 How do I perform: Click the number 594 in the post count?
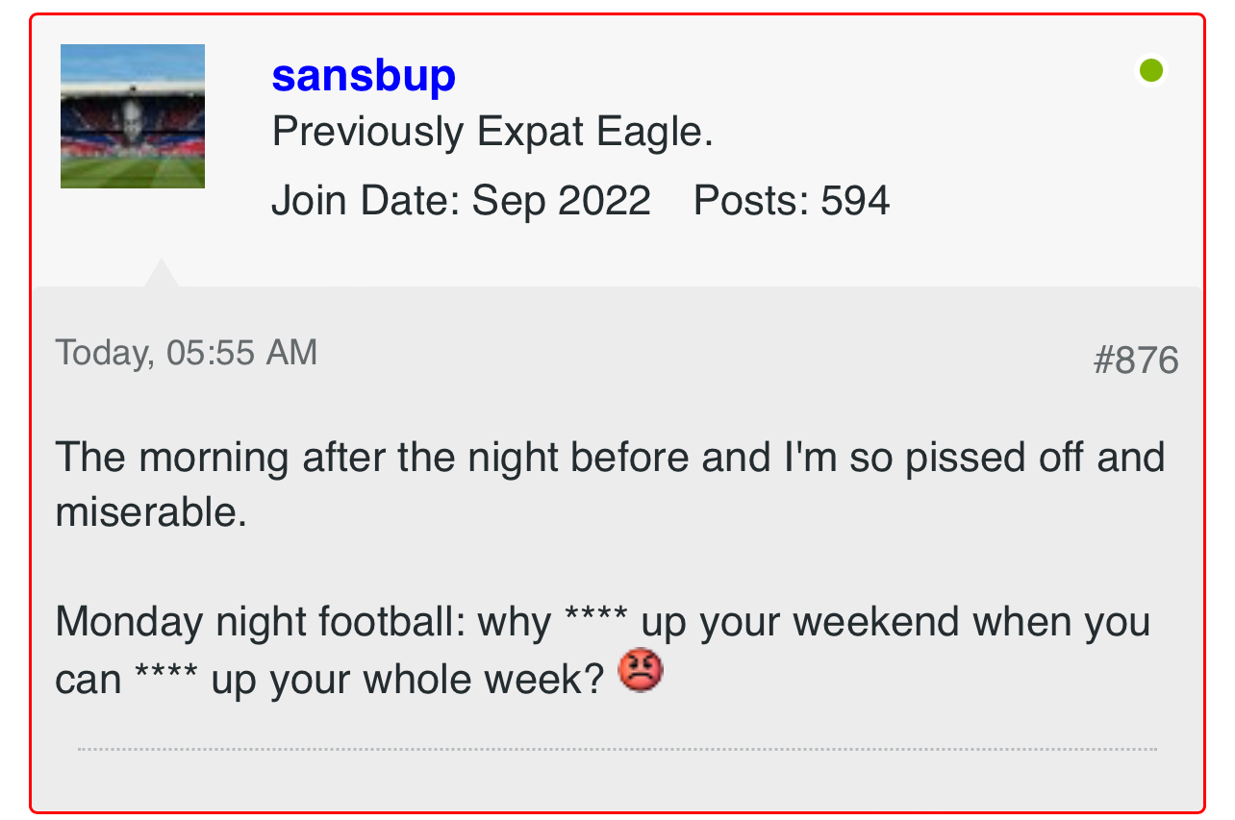coord(855,201)
